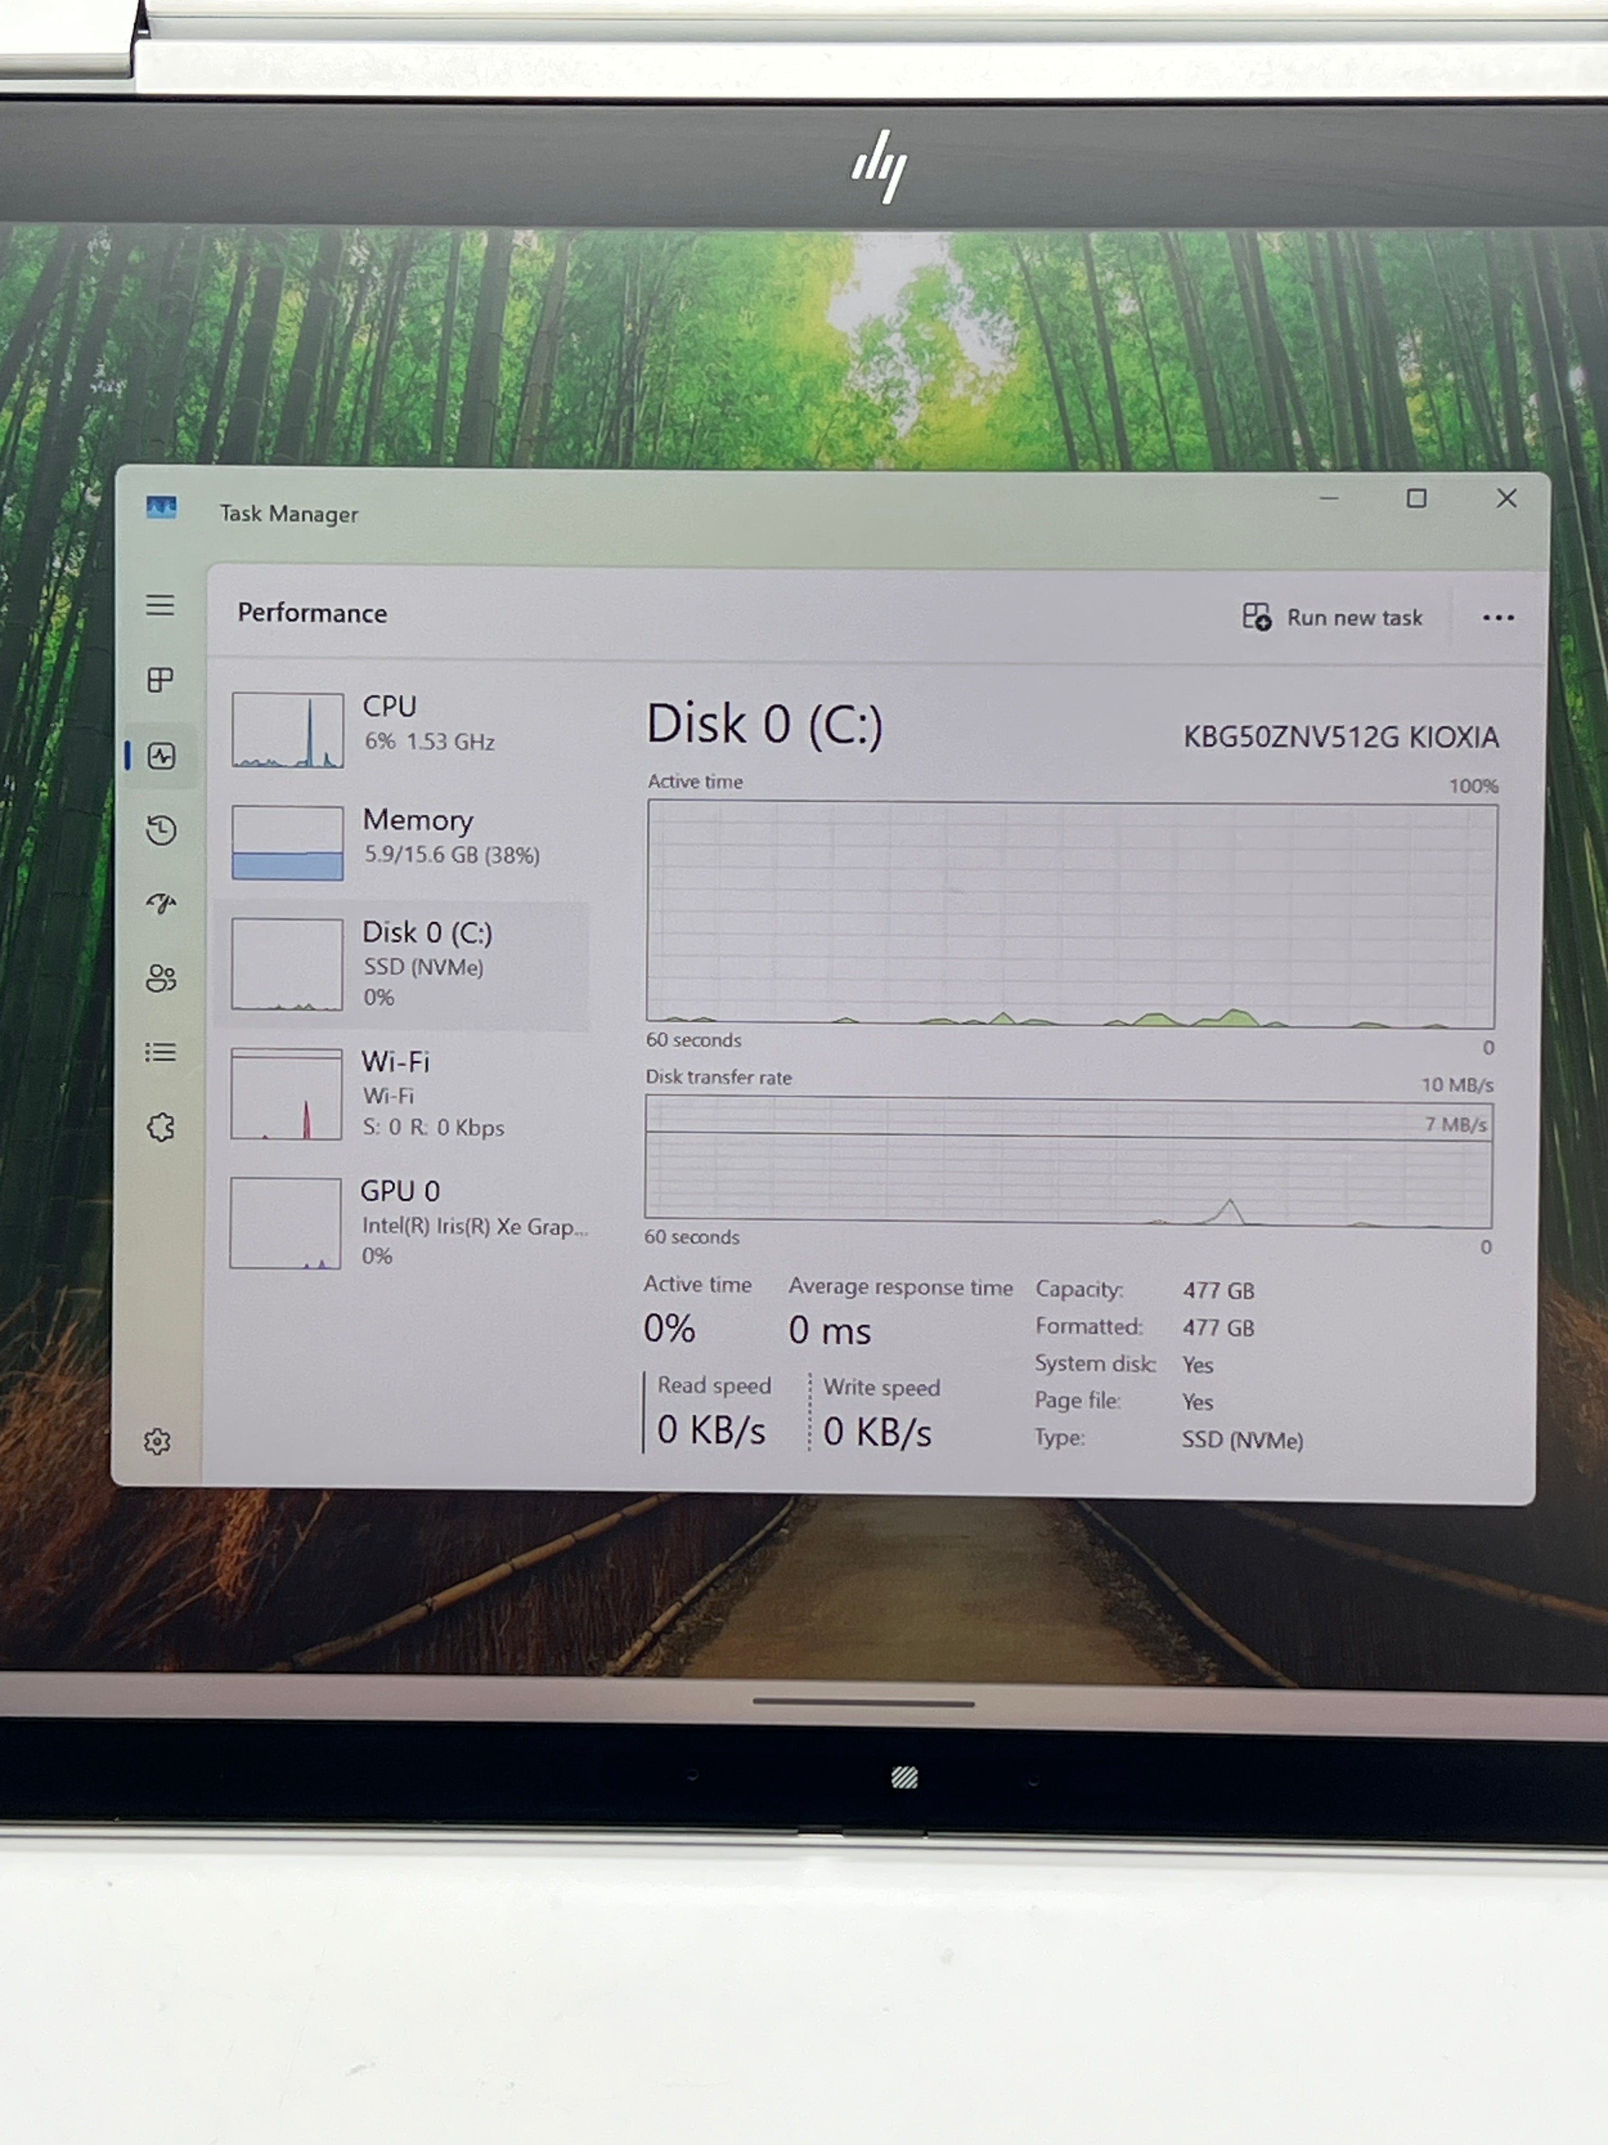Click the Read speed 0 KB/s value
1608x2145 pixels.
pos(711,1431)
